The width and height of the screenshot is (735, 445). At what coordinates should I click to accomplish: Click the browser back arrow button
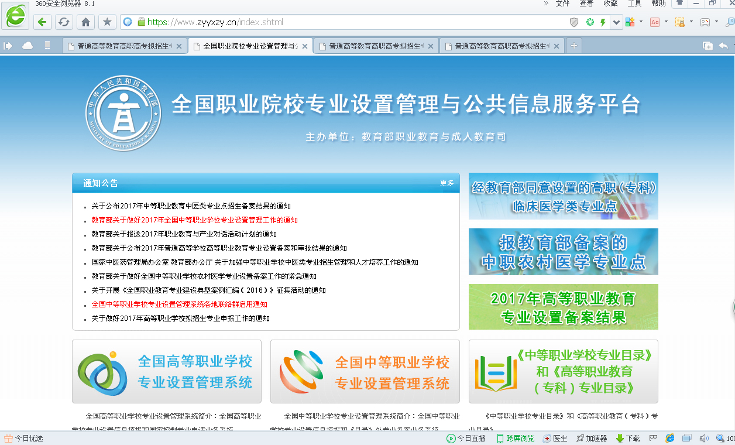[x=42, y=22]
